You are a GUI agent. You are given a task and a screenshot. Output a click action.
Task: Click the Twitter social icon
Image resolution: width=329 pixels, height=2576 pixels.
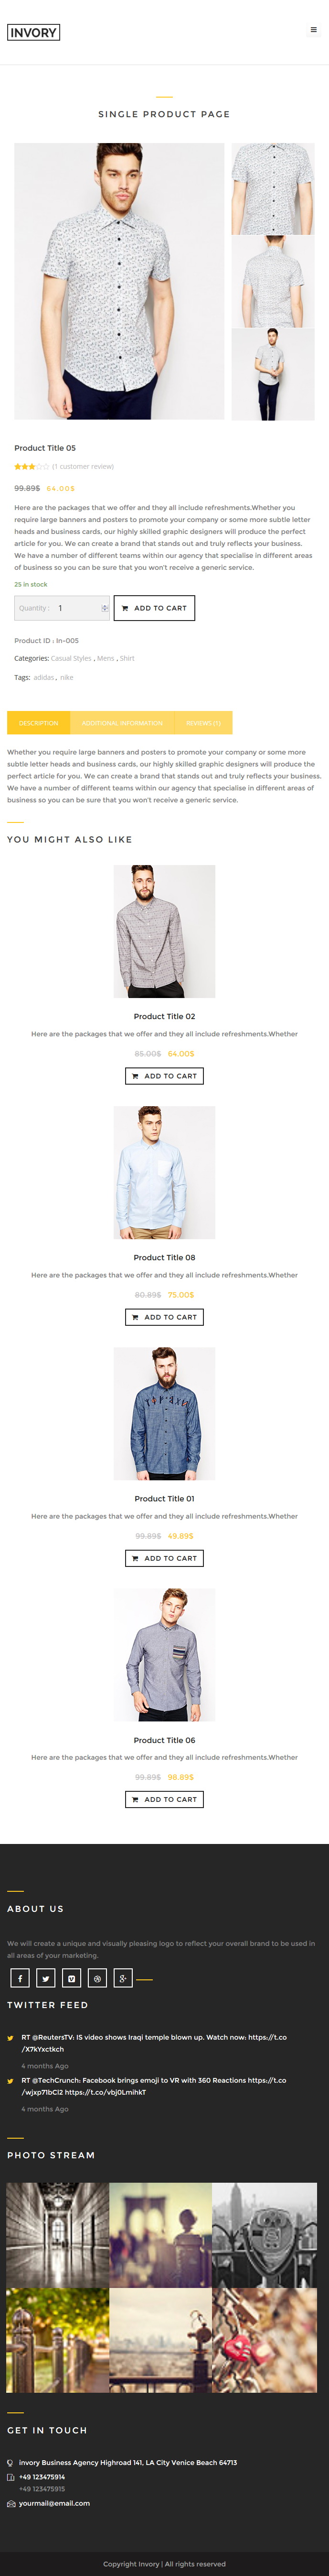46,1977
